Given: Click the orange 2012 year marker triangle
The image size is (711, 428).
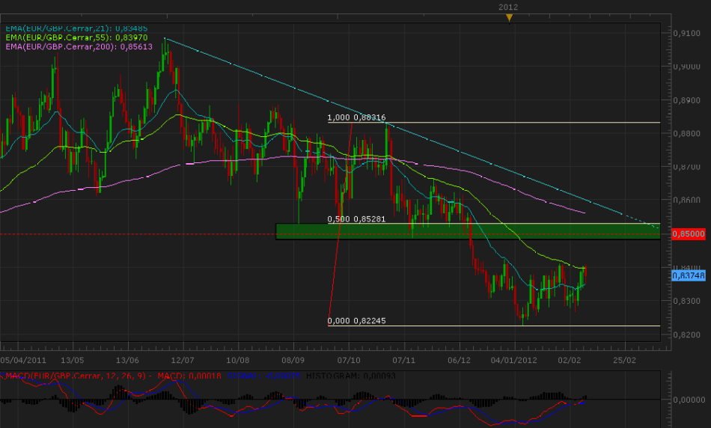Looking at the screenshot, I should tap(509, 17).
